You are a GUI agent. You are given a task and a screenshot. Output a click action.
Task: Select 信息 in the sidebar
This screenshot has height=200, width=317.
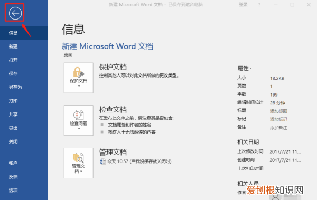(24, 33)
